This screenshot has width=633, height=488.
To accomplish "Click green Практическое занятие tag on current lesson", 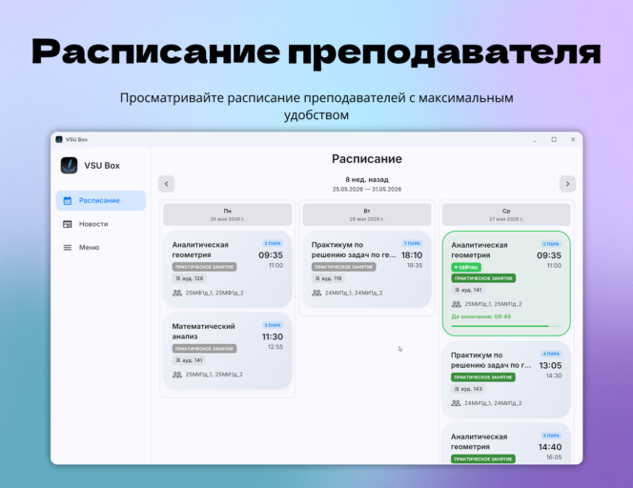I will 483,278.
